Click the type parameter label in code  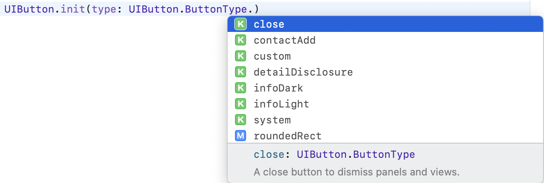(x=104, y=9)
